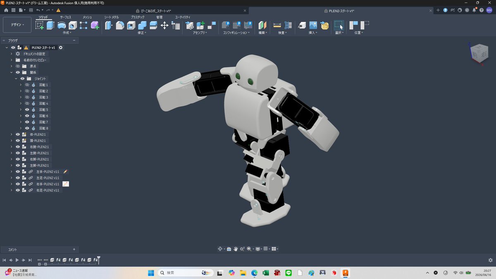496x279 pixels.
Task: Show the hidden 回転 1 joint
Action: (x=27, y=85)
